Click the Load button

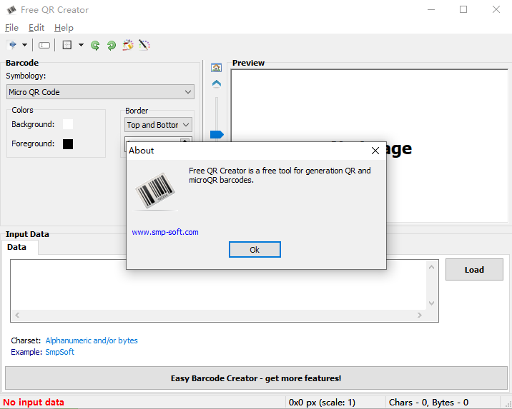[474, 270]
